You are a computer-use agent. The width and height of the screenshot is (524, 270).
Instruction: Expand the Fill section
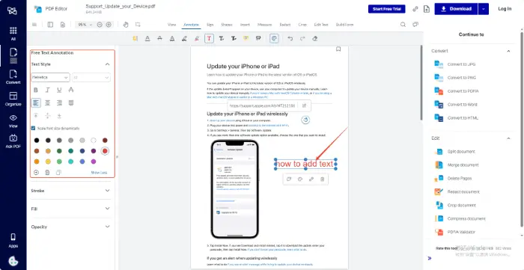point(107,209)
